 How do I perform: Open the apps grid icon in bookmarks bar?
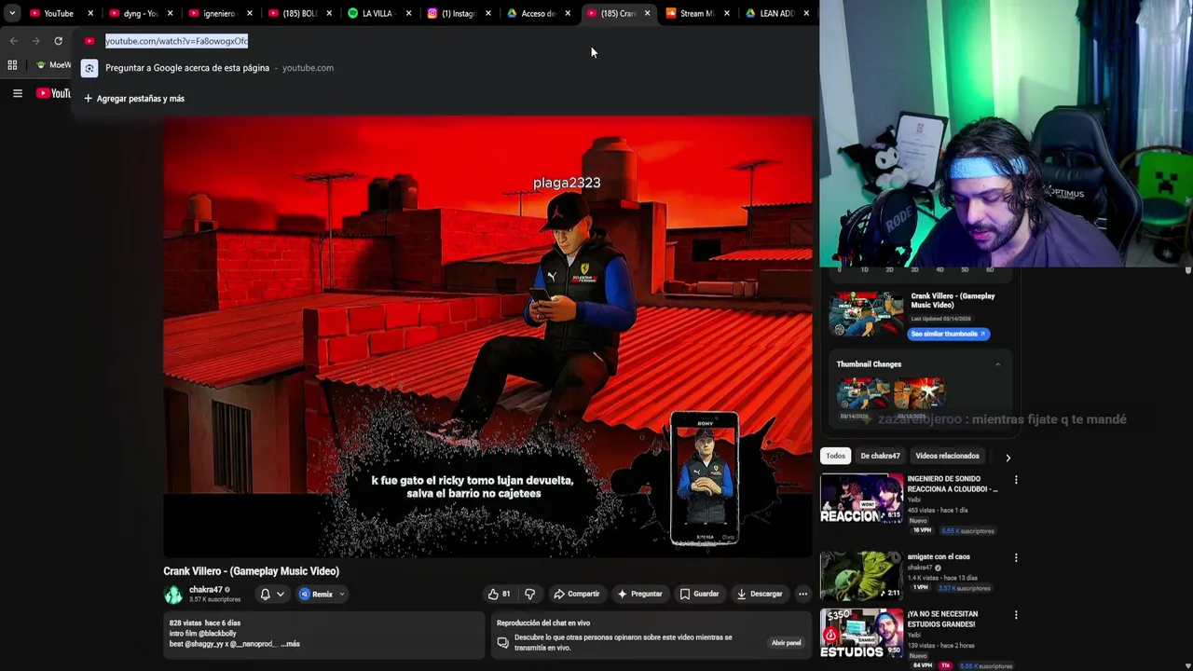coord(12,65)
